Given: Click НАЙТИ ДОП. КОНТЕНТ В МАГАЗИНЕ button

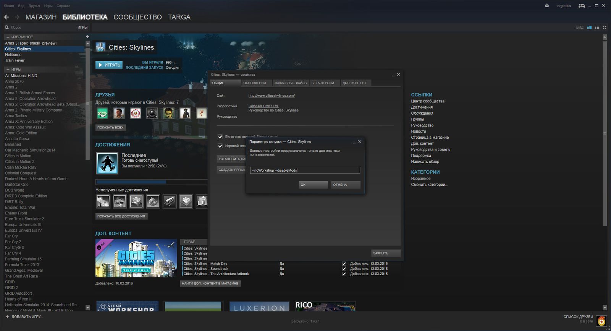Looking at the screenshot, I should (x=210, y=284).
